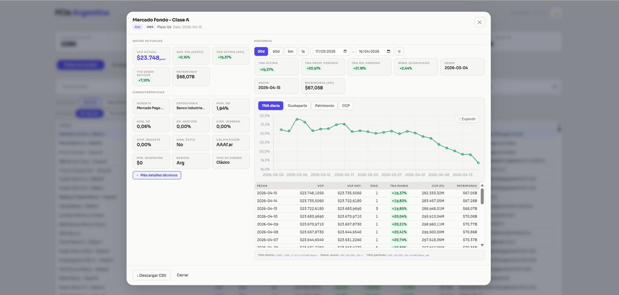Screen dimensions: 619x295
Task: Click TNA diaria value +19,83% in table
Action: point(399,201)
